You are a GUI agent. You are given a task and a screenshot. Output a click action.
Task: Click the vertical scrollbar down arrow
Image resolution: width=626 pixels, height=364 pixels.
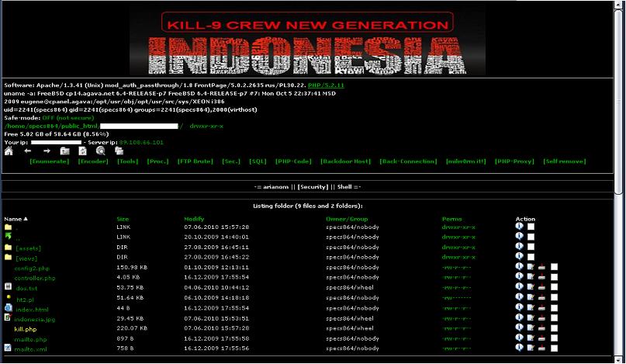[619, 359]
